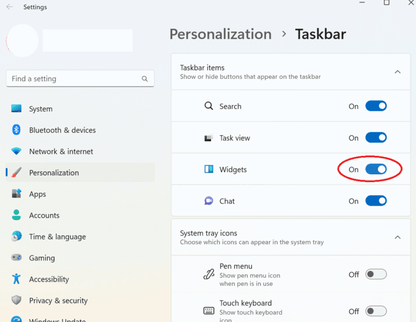Screen dimensions: 416x322
Task: Open Time & language settings
Action: point(80,236)
